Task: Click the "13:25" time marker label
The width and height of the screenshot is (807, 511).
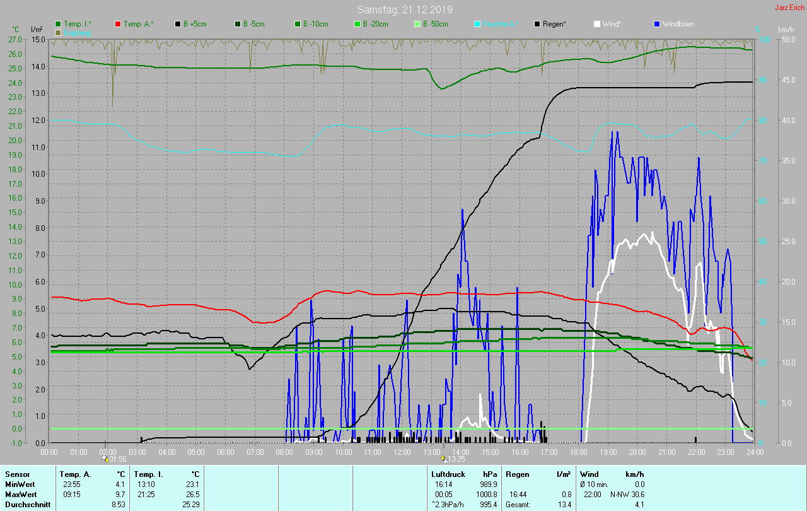Action: point(456,459)
